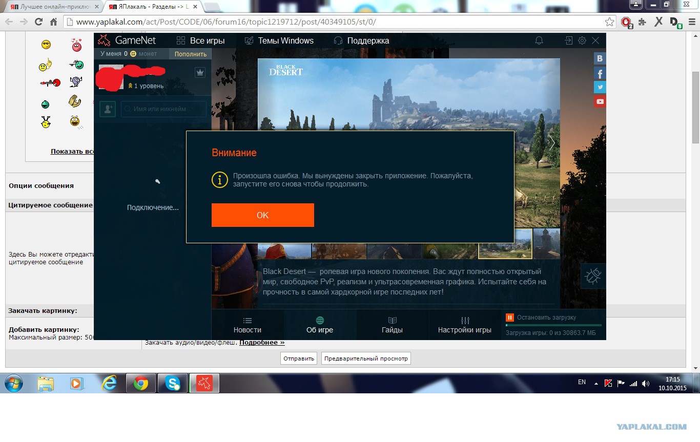Insert the yellow middle-finger smiley
This screenshot has height=442, width=700.
click(46, 65)
